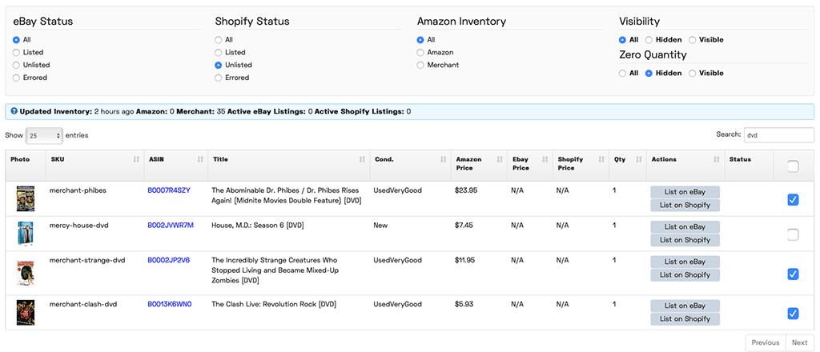This screenshot has width=820, height=352.
Task: Open Dr. Phibes DVD cover thumbnail
Action: [26, 199]
